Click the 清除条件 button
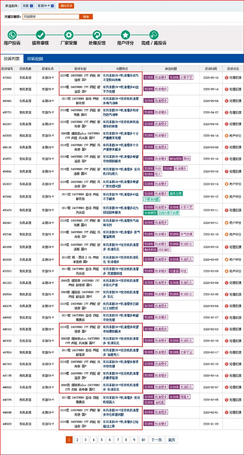The image size is (244, 455). 66,6
